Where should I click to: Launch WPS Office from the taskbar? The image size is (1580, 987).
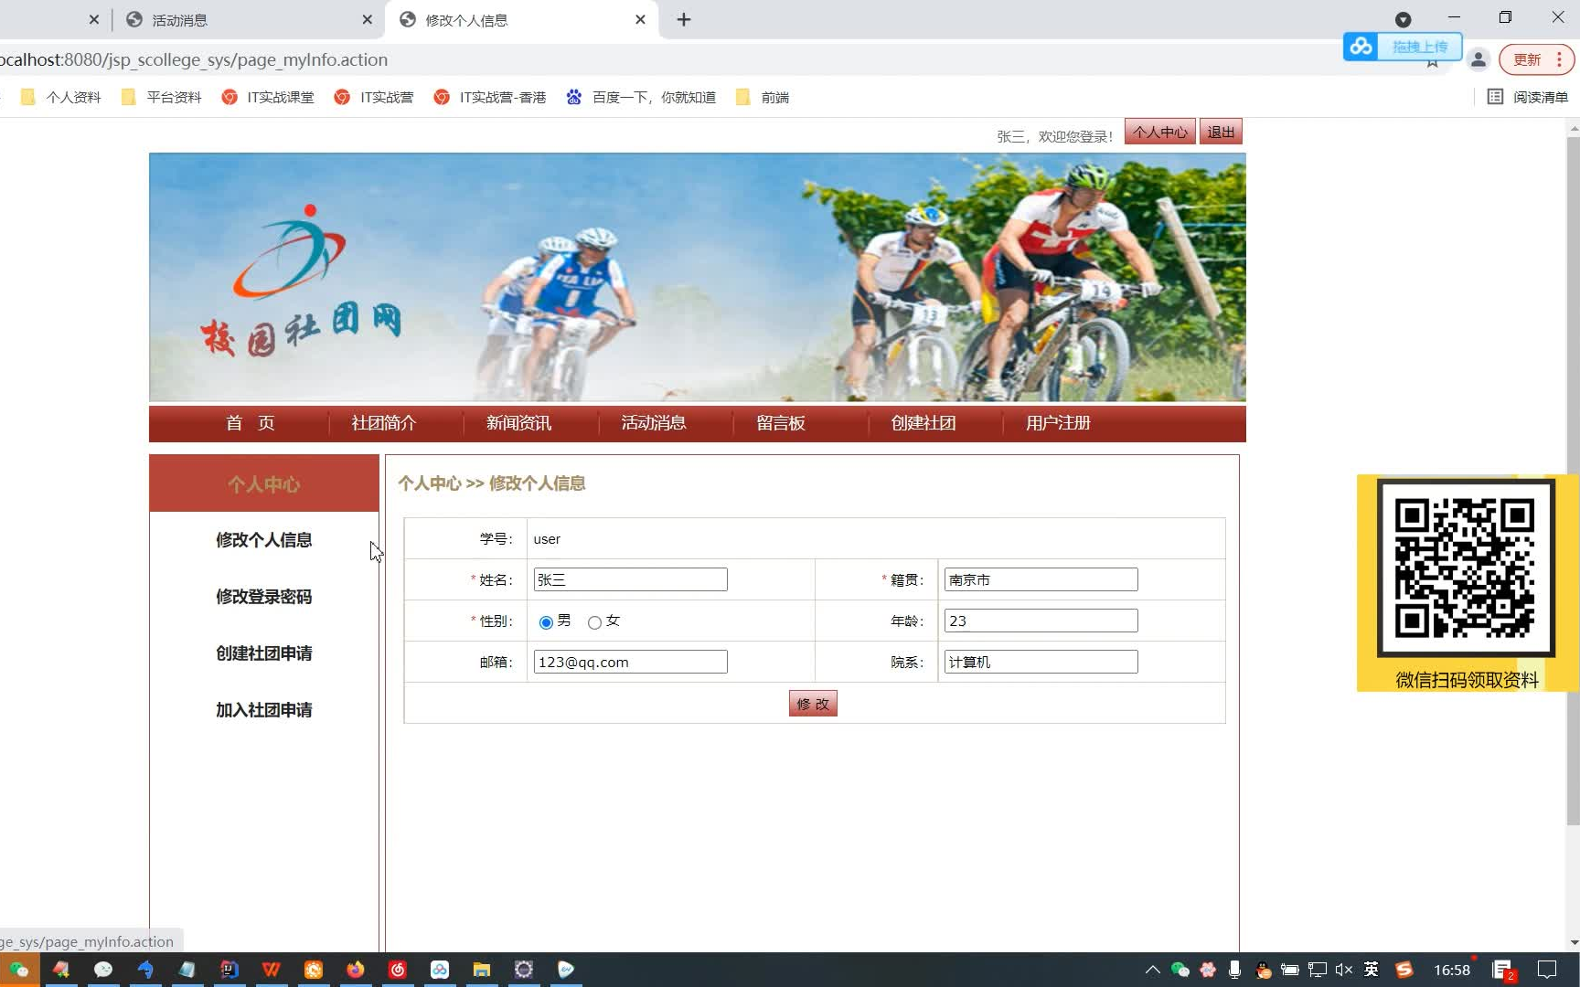point(271,971)
